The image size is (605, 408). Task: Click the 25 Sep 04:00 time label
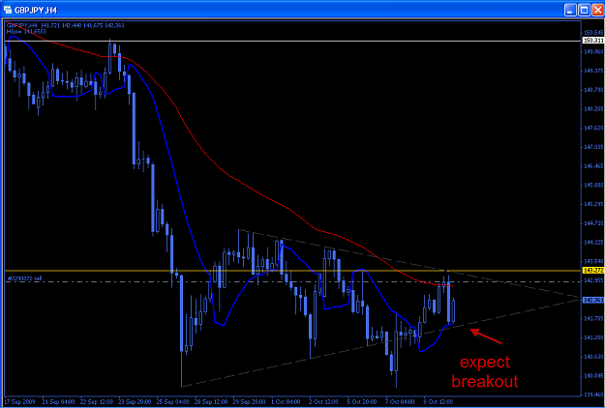(x=173, y=401)
